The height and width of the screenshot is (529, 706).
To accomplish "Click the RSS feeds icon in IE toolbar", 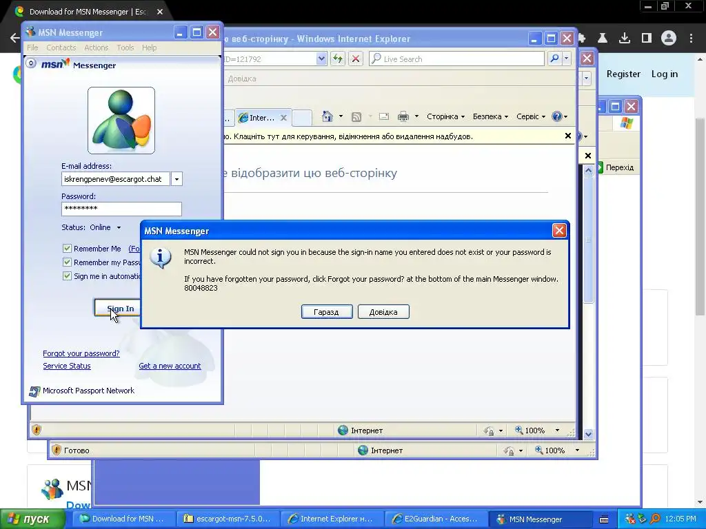I will pyautogui.click(x=356, y=117).
